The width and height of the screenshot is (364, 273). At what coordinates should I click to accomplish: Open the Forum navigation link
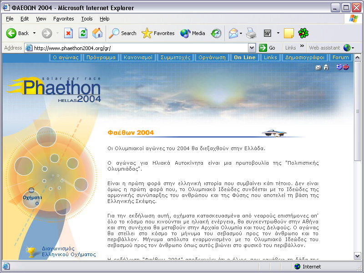tap(340, 58)
